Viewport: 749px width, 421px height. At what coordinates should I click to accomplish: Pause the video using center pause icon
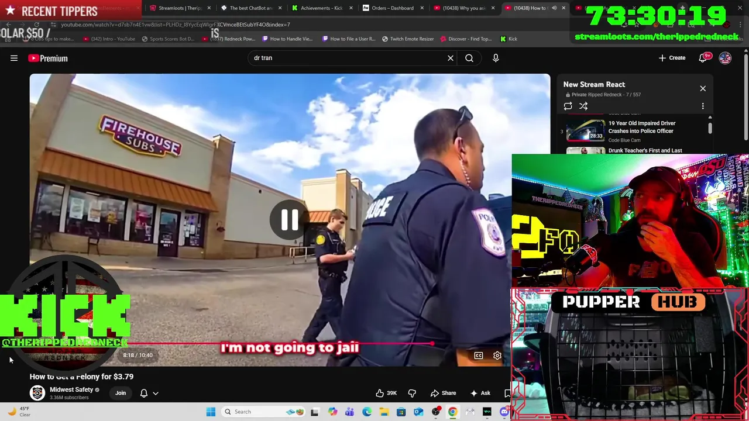(289, 220)
